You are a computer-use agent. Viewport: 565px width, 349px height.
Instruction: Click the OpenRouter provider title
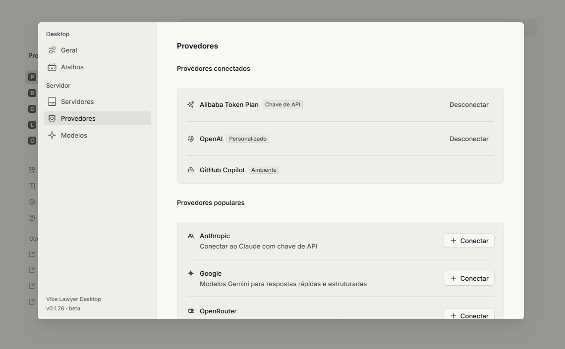[218, 311]
